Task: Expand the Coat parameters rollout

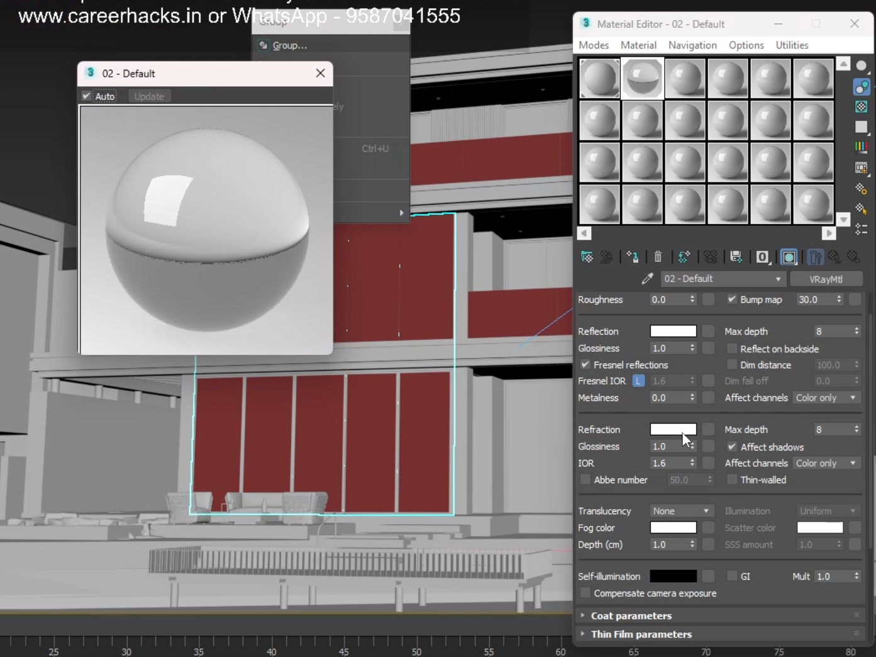Action: pos(631,615)
